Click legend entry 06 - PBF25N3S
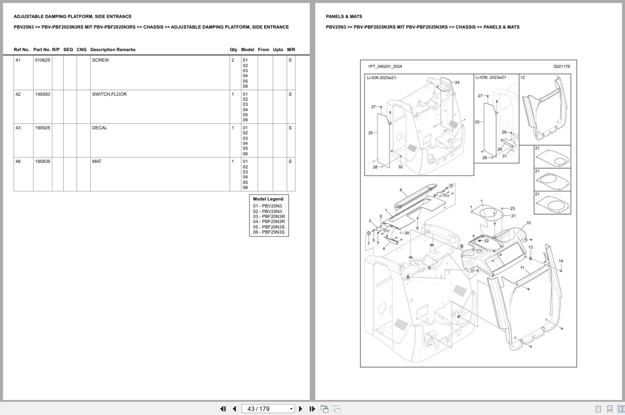625x415 pixels. pos(269,232)
